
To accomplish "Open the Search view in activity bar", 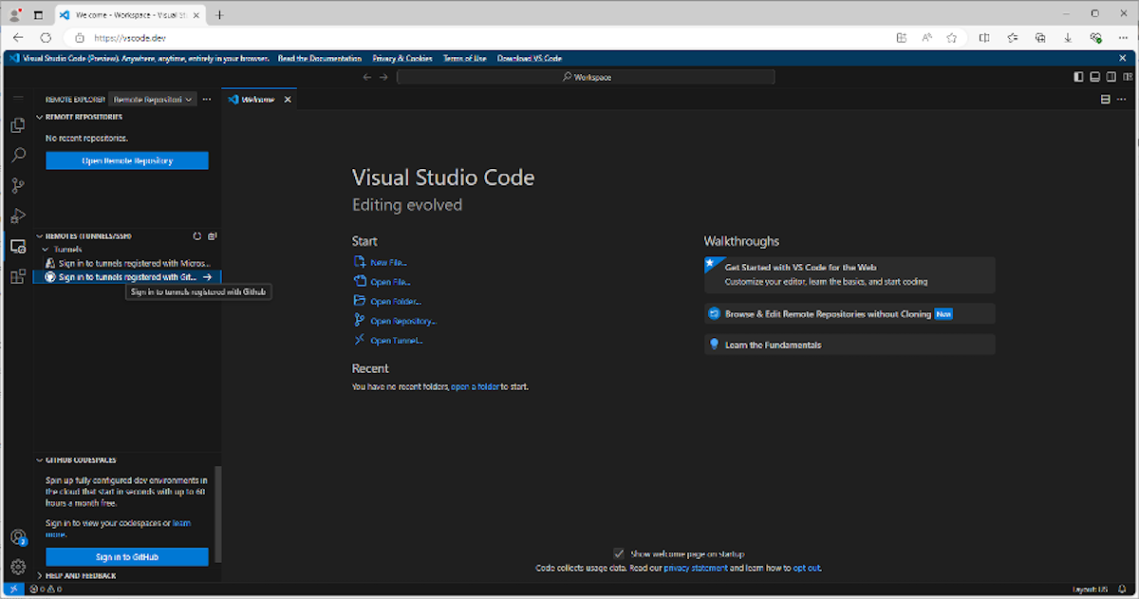I will click(17, 155).
